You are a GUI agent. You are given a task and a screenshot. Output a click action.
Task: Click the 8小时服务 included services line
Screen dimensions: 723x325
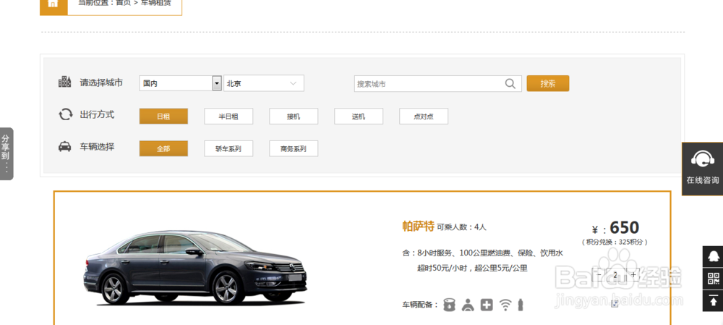pyautogui.click(x=483, y=253)
